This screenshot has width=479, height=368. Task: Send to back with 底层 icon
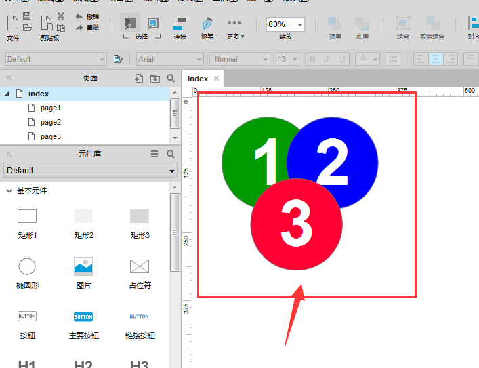[362, 24]
